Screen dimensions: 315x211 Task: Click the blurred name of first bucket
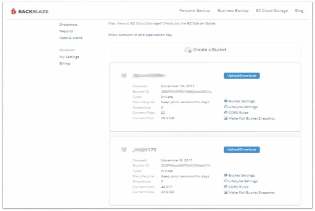click(x=149, y=75)
